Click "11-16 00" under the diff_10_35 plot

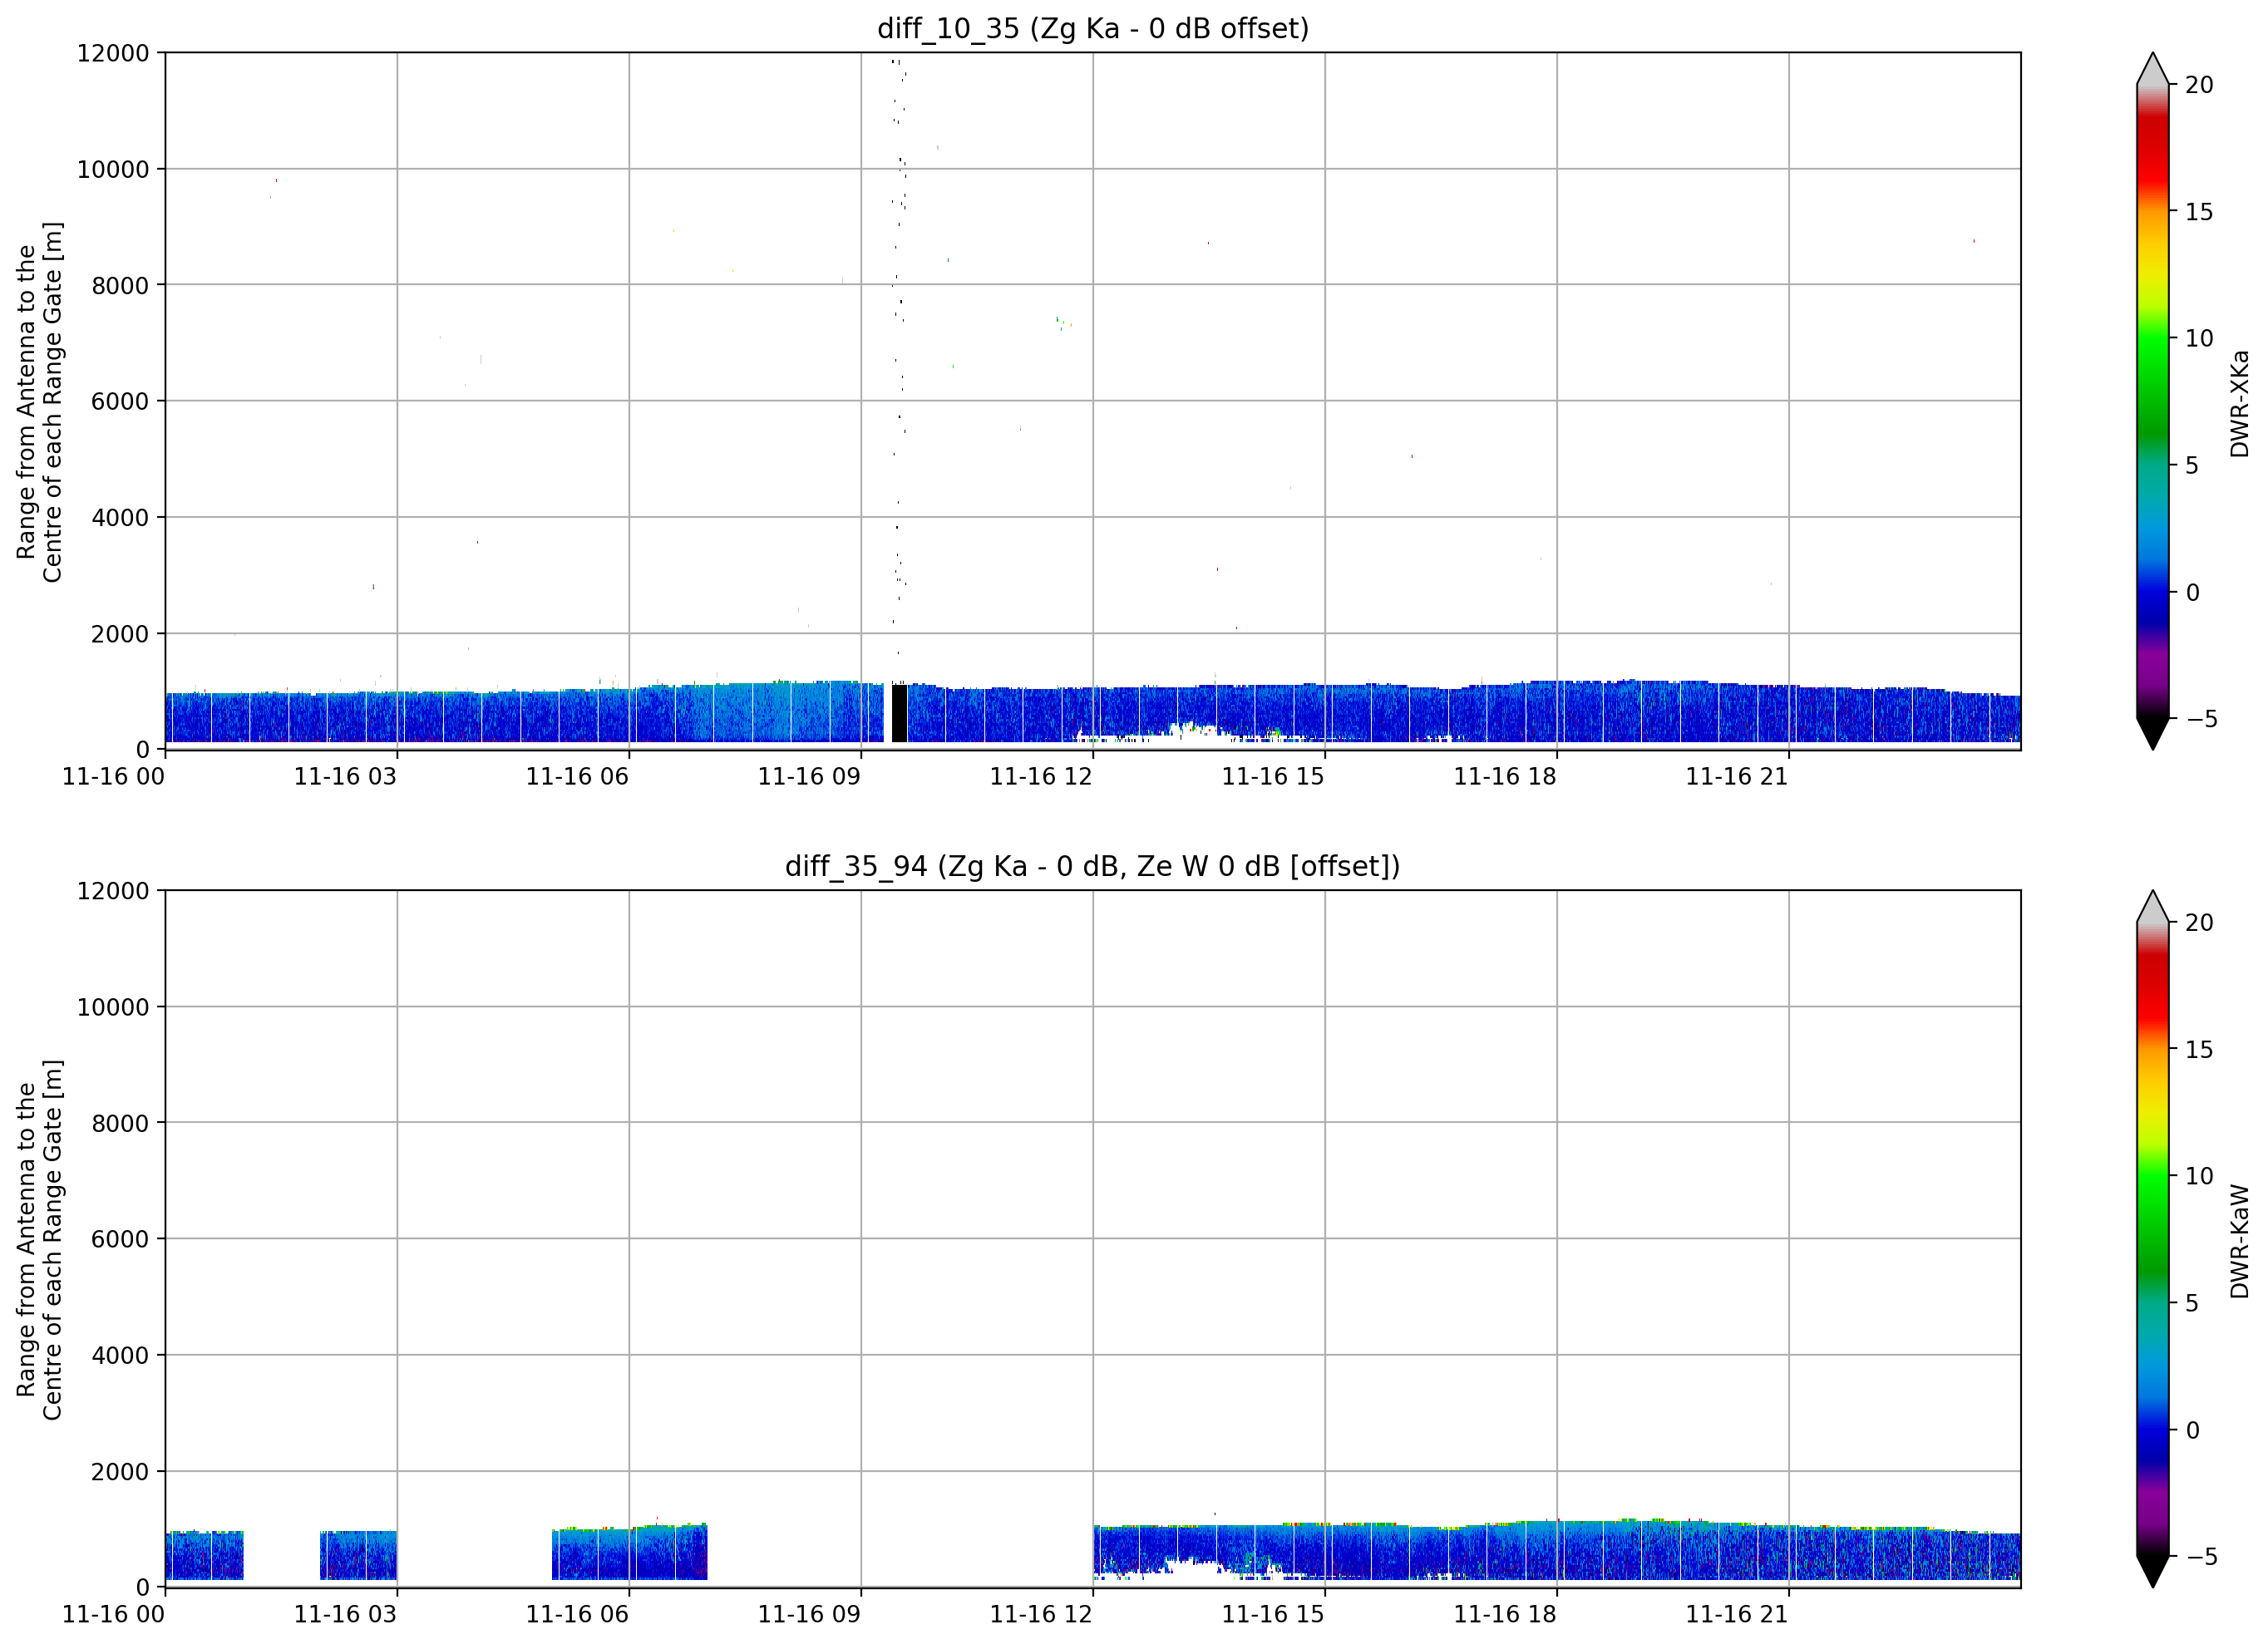click(114, 777)
